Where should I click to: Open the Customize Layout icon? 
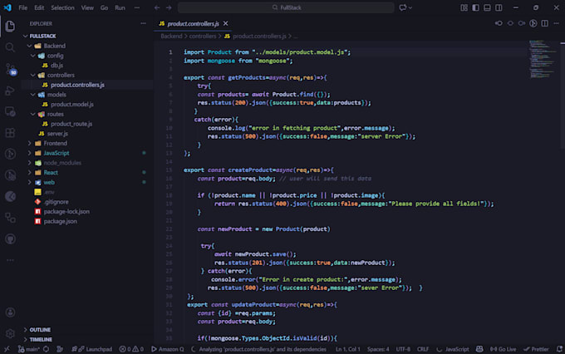tap(464, 7)
